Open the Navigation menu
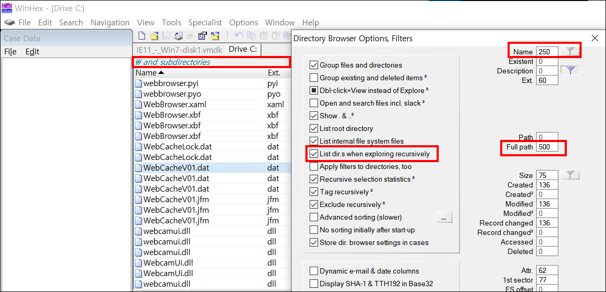 (110, 23)
